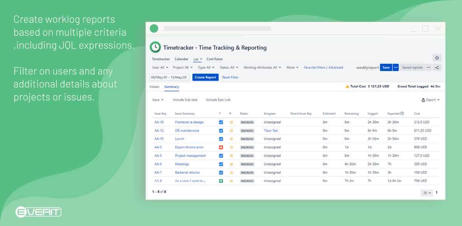Click the task type icon for AA-5
The height and width of the screenshot is (226, 462).
pos(221,156)
